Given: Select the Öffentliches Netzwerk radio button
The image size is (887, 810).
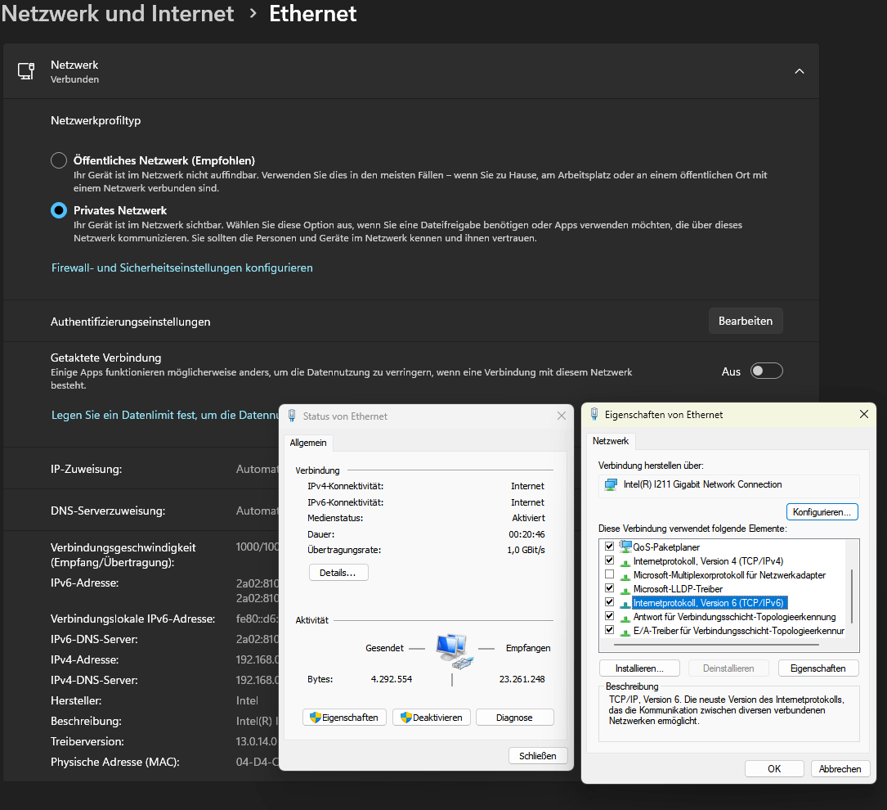Looking at the screenshot, I should 57,160.
